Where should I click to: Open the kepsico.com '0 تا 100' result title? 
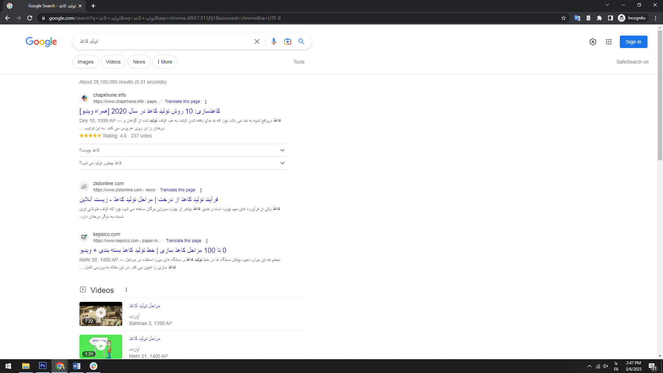coord(153,250)
